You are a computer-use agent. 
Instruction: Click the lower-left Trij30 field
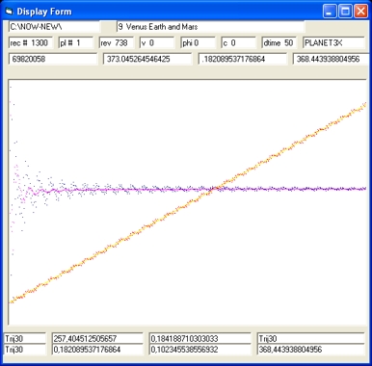[25, 350]
